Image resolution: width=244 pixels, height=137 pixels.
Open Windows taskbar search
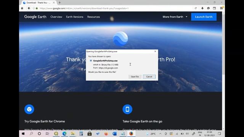31,134
